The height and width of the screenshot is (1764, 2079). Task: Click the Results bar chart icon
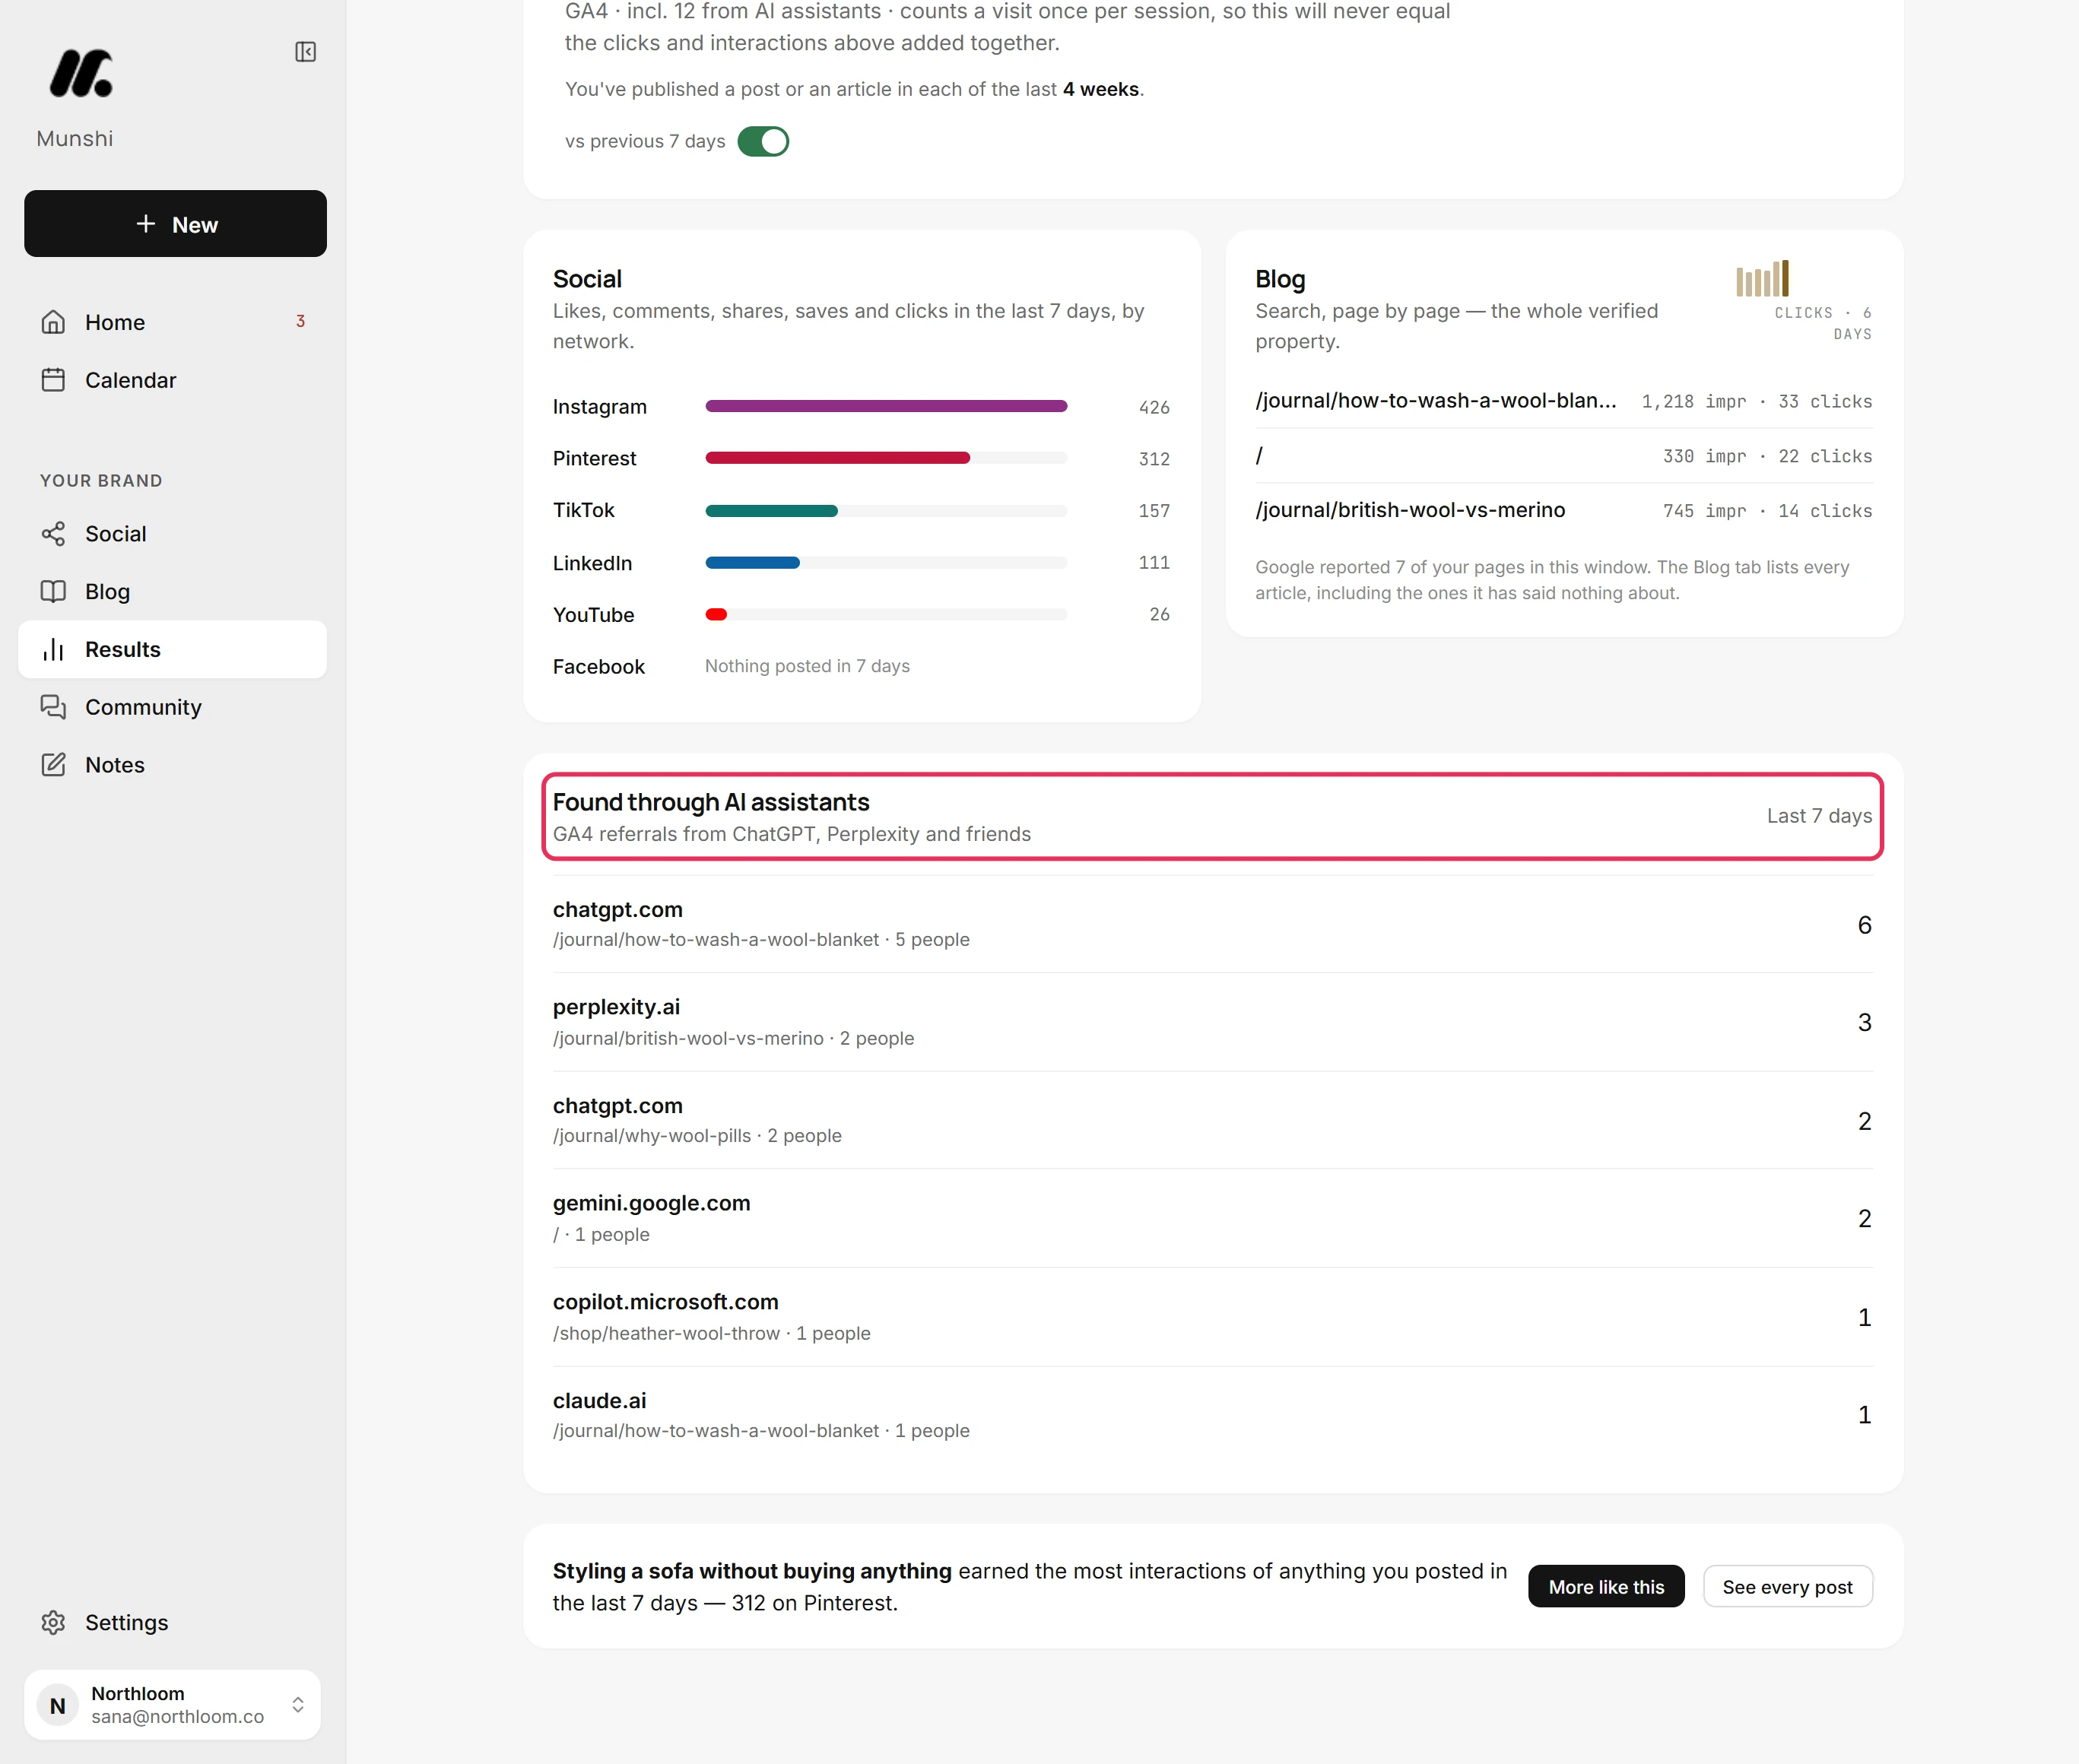[x=53, y=649]
